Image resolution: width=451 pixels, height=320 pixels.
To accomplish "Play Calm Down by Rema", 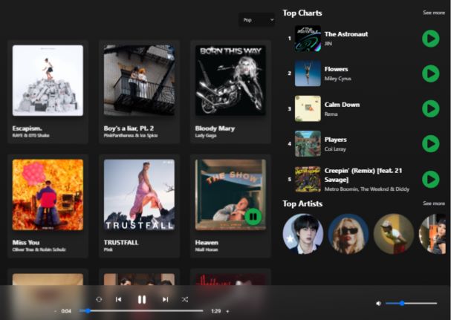I will tap(431, 108).
